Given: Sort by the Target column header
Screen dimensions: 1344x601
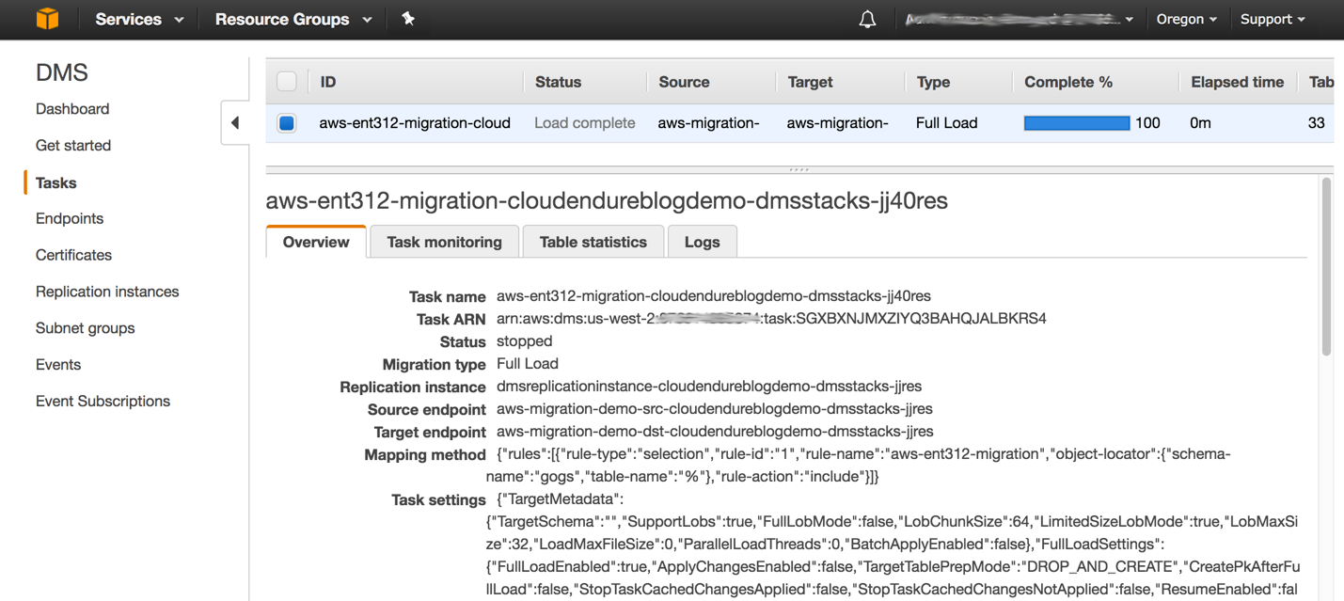Looking at the screenshot, I should click(x=810, y=82).
